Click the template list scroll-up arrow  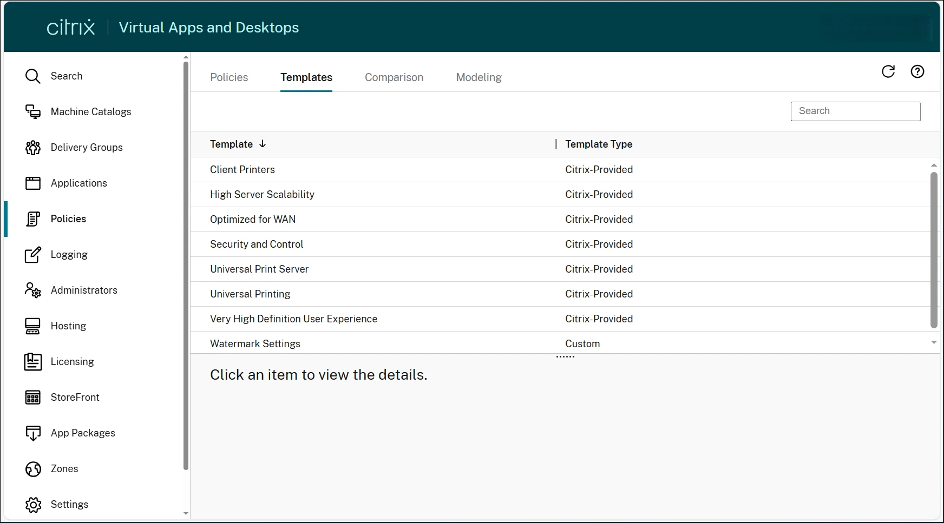[x=934, y=165]
